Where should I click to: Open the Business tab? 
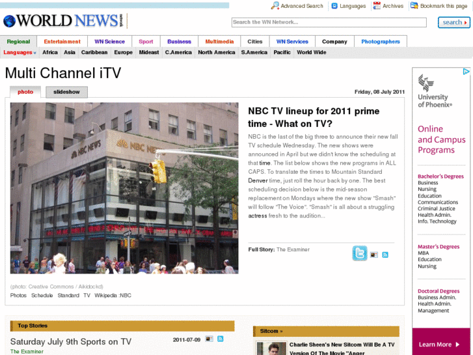click(179, 42)
